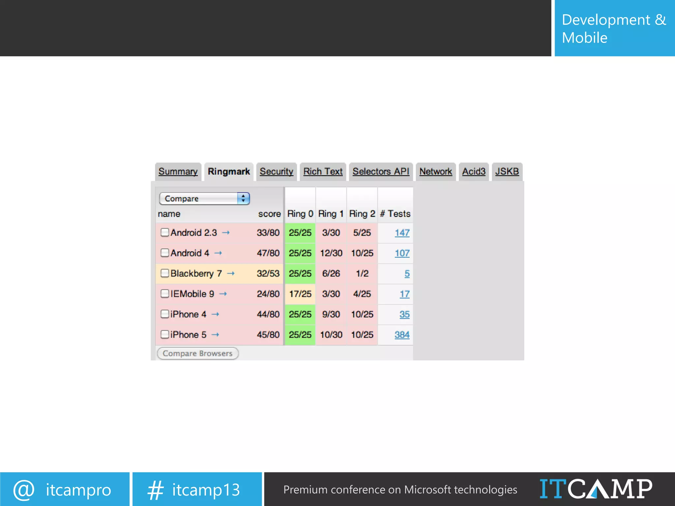Click the 1/2 Ring 2 cell

point(362,274)
